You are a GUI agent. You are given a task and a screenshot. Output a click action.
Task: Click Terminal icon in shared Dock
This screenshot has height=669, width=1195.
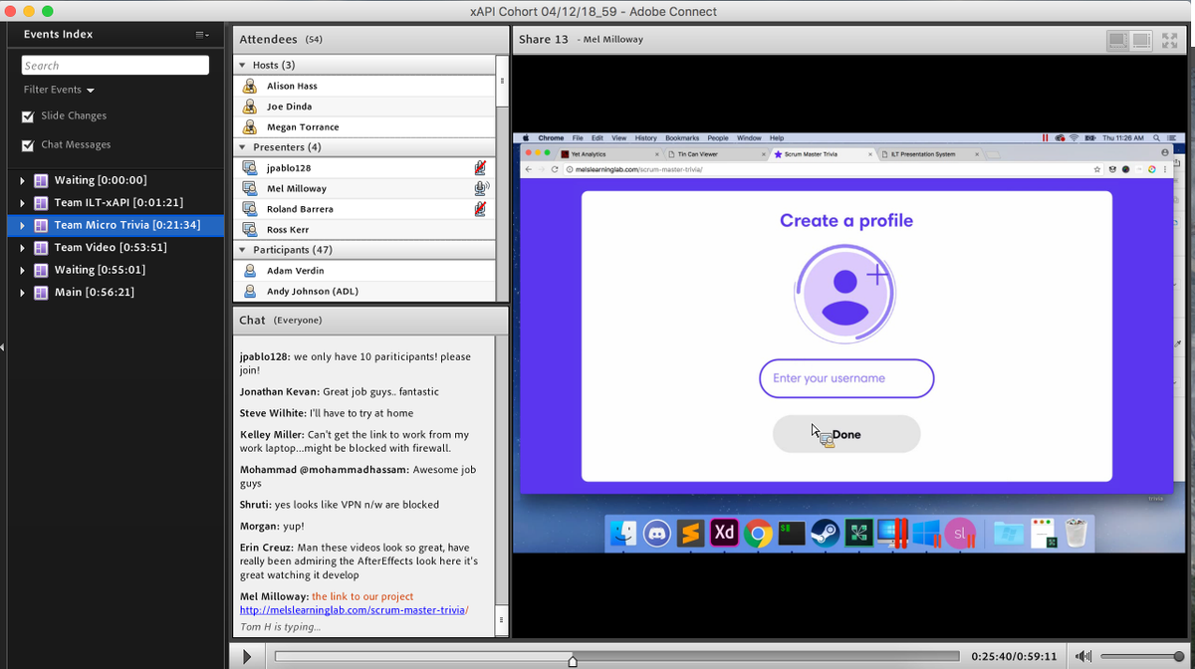point(792,534)
